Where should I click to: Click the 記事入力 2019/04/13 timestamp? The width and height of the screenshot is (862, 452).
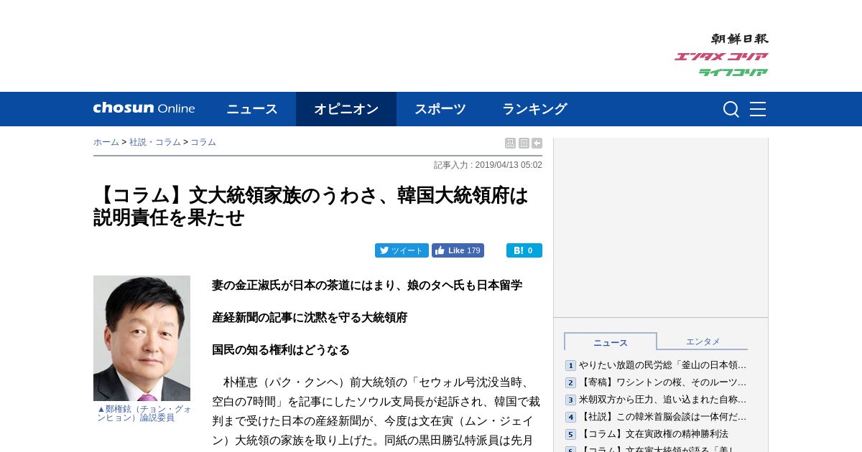coord(488,165)
